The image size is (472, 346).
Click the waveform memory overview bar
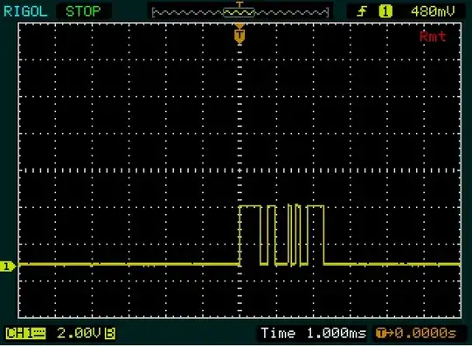click(x=240, y=12)
